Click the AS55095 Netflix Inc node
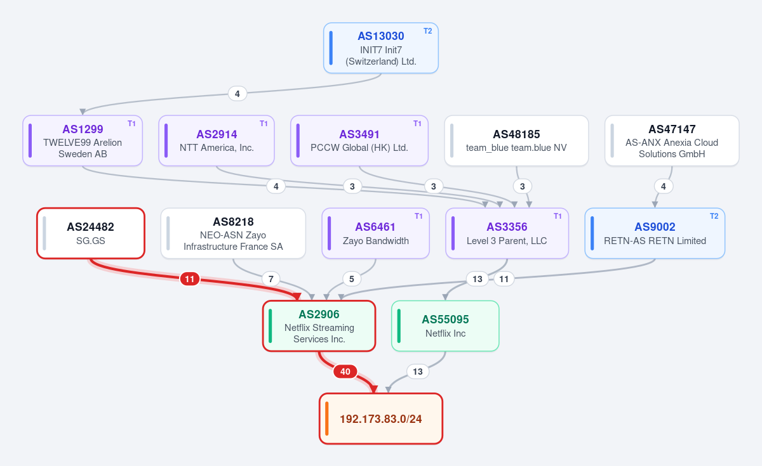This screenshot has width=762, height=466. point(445,326)
